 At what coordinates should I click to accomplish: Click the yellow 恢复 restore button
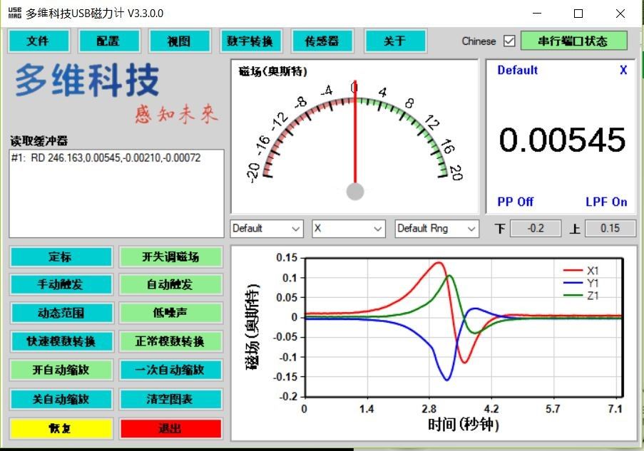pos(61,428)
